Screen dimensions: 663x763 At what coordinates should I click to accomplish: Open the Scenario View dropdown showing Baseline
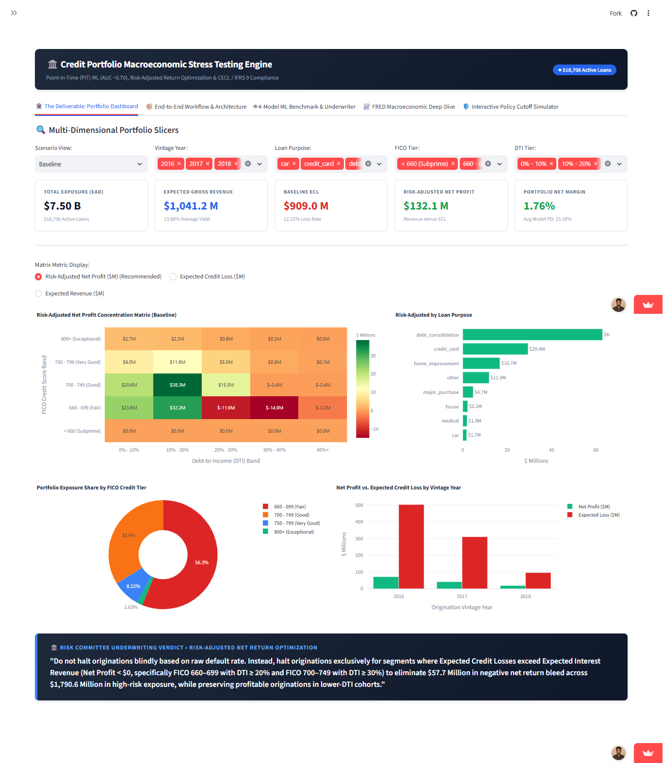91,164
